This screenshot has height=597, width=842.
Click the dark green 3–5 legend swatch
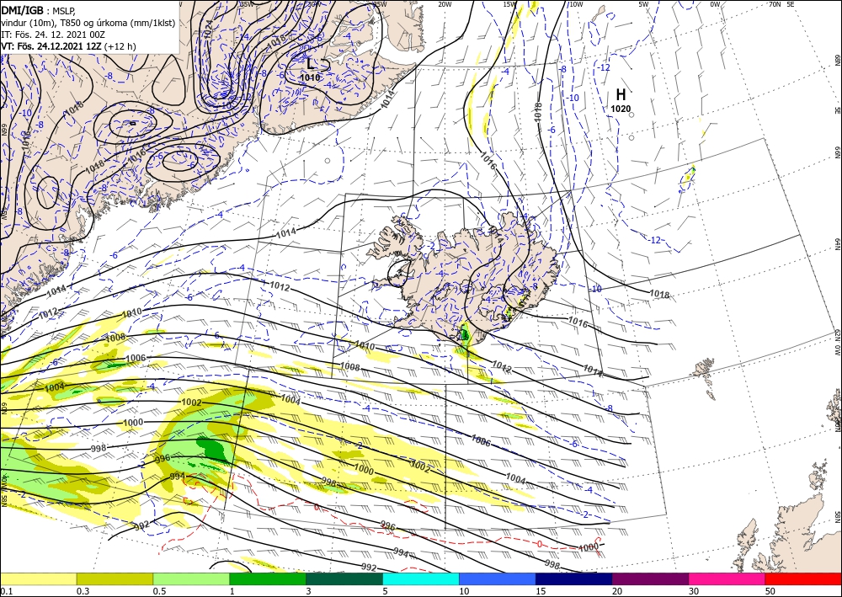344,578
